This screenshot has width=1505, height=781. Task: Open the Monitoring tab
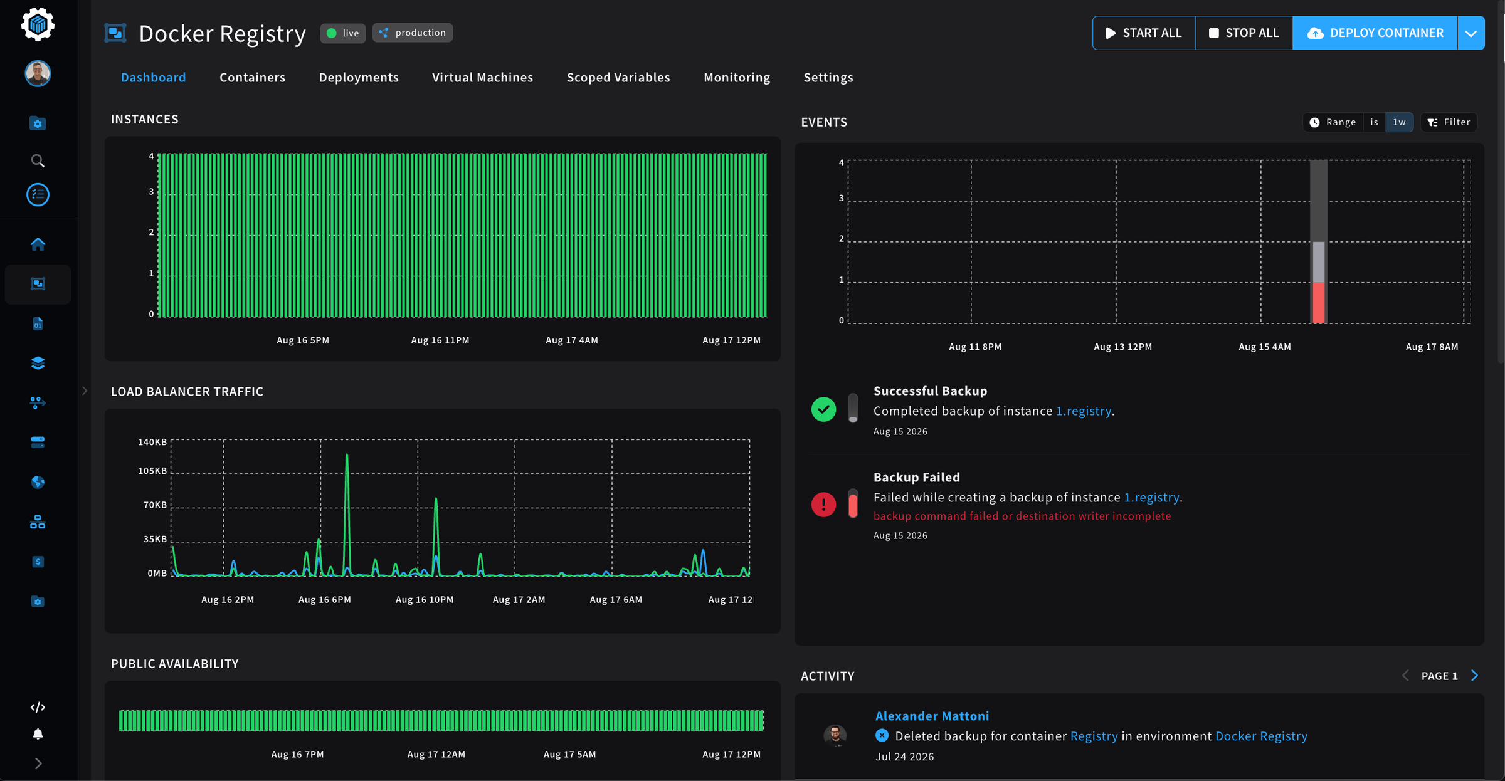coord(737,77)
